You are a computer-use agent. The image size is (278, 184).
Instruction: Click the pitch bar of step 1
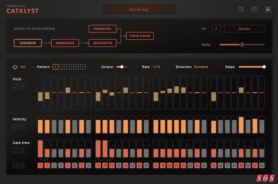(40, 92)
